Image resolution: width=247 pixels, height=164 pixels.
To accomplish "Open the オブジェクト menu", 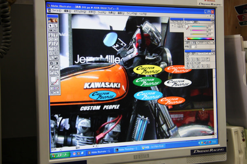I will click(80, 11).
